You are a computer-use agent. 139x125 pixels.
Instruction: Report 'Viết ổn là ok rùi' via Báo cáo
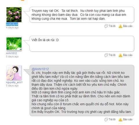(128, 55)
